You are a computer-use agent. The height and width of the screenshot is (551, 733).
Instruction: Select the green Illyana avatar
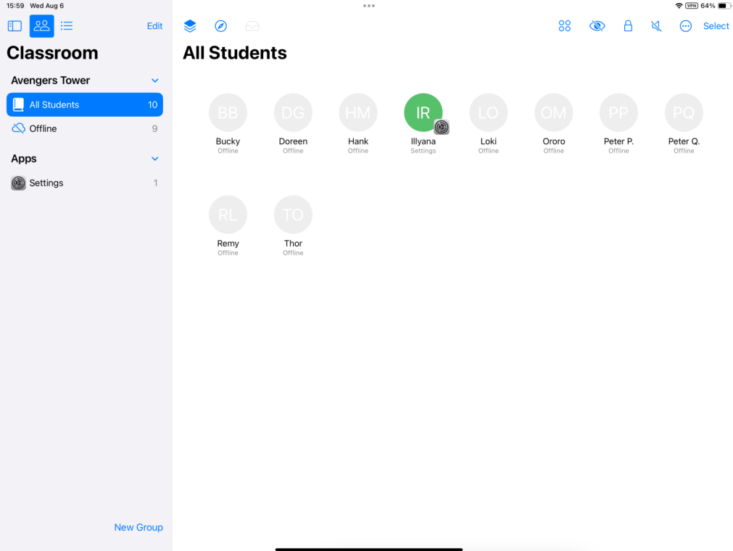[423, 112]
